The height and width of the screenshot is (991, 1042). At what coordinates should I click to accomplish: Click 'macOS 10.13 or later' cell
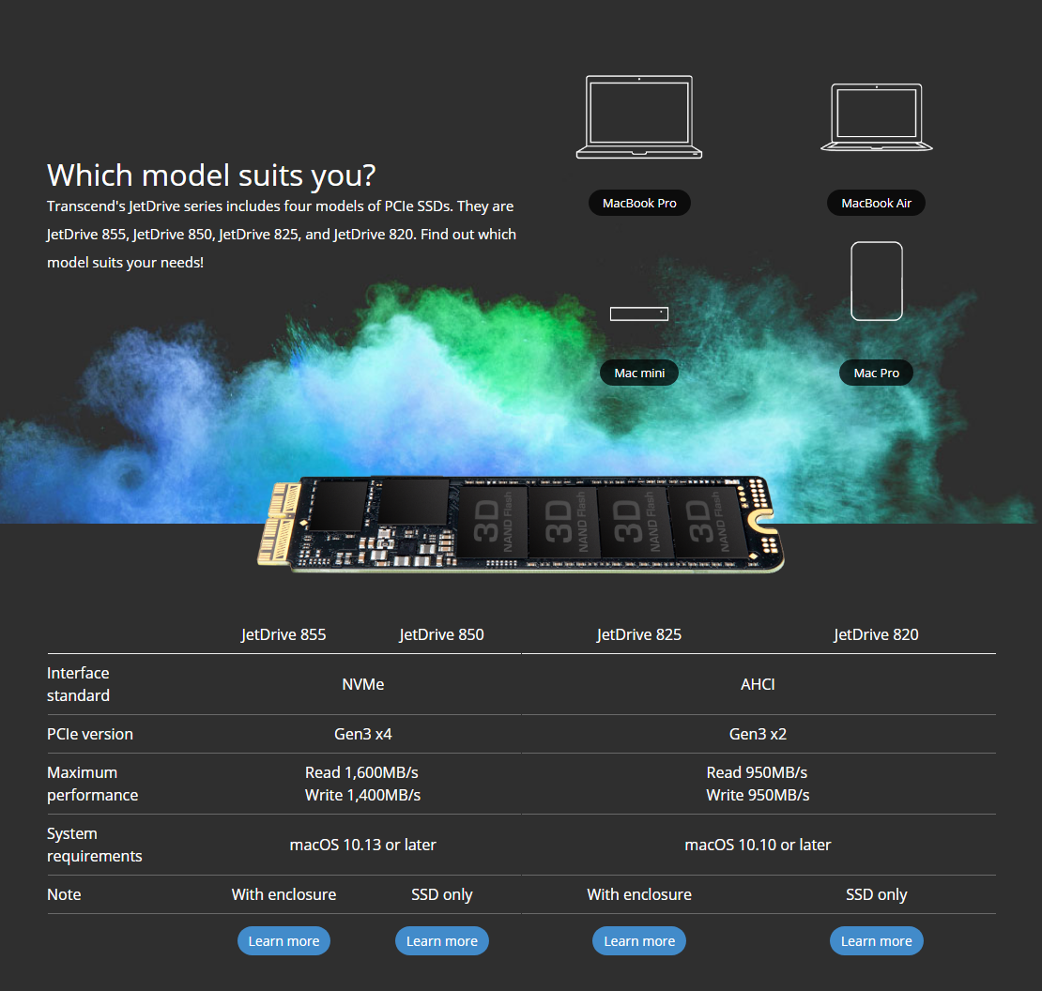(363, 845)
